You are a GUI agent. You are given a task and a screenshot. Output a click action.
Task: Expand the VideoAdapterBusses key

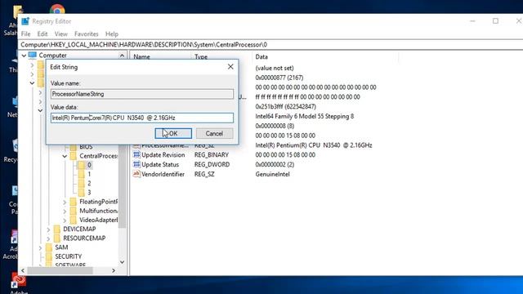(x=65, y=220)
